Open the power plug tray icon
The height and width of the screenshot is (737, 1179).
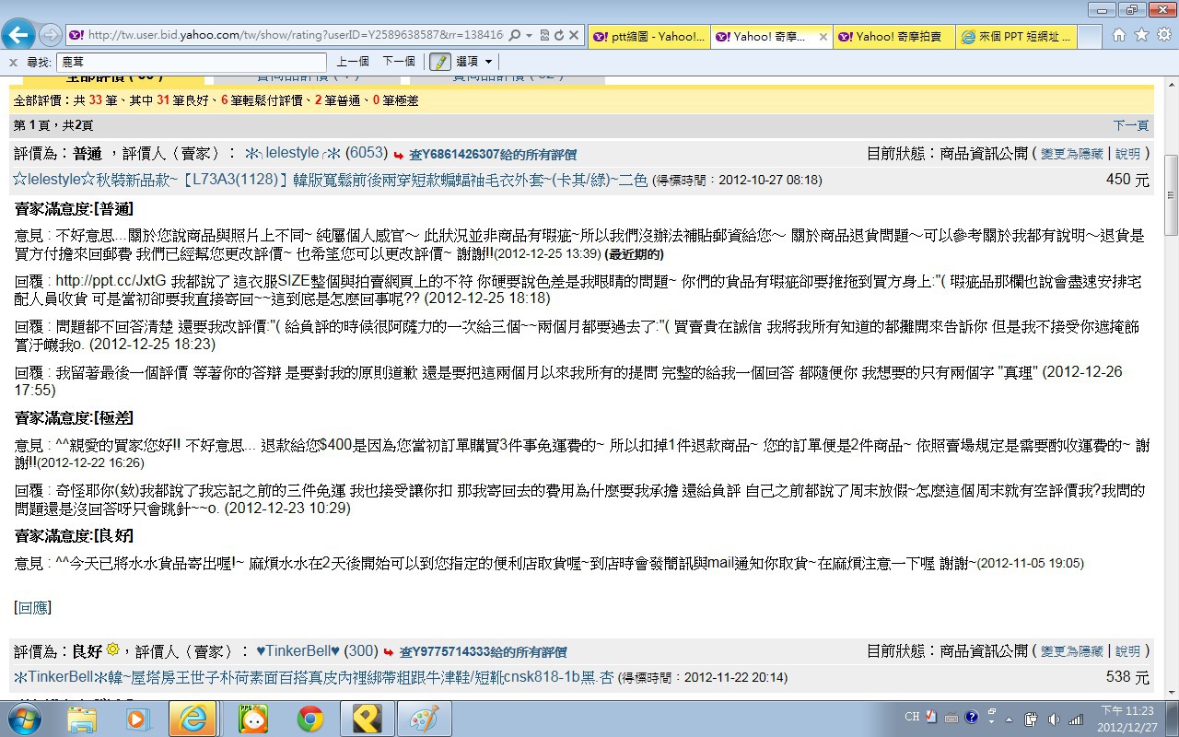(x=1032, y=718)
